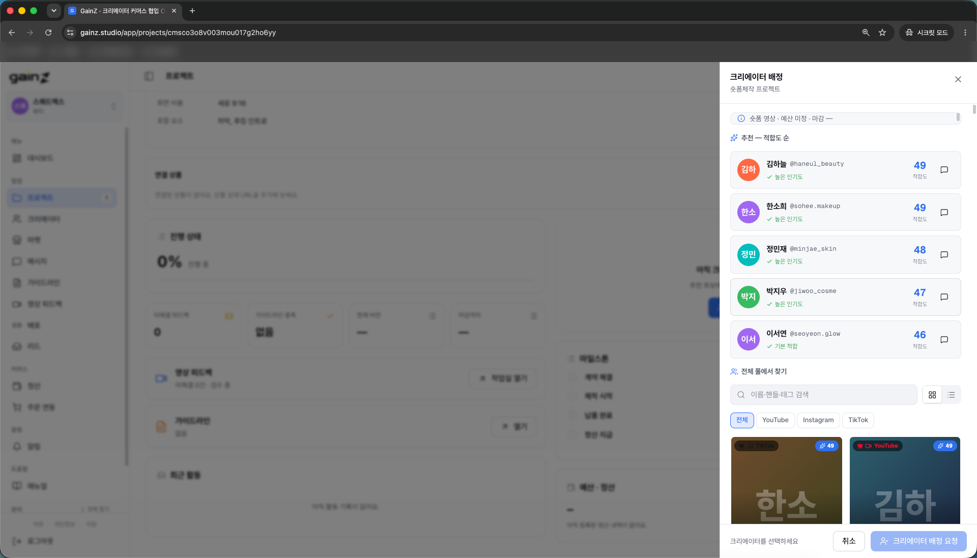The width and height of the screenshot is (977, 558).
Task: Select the 김하 YouTube creator card
Action: click(905, 480)
